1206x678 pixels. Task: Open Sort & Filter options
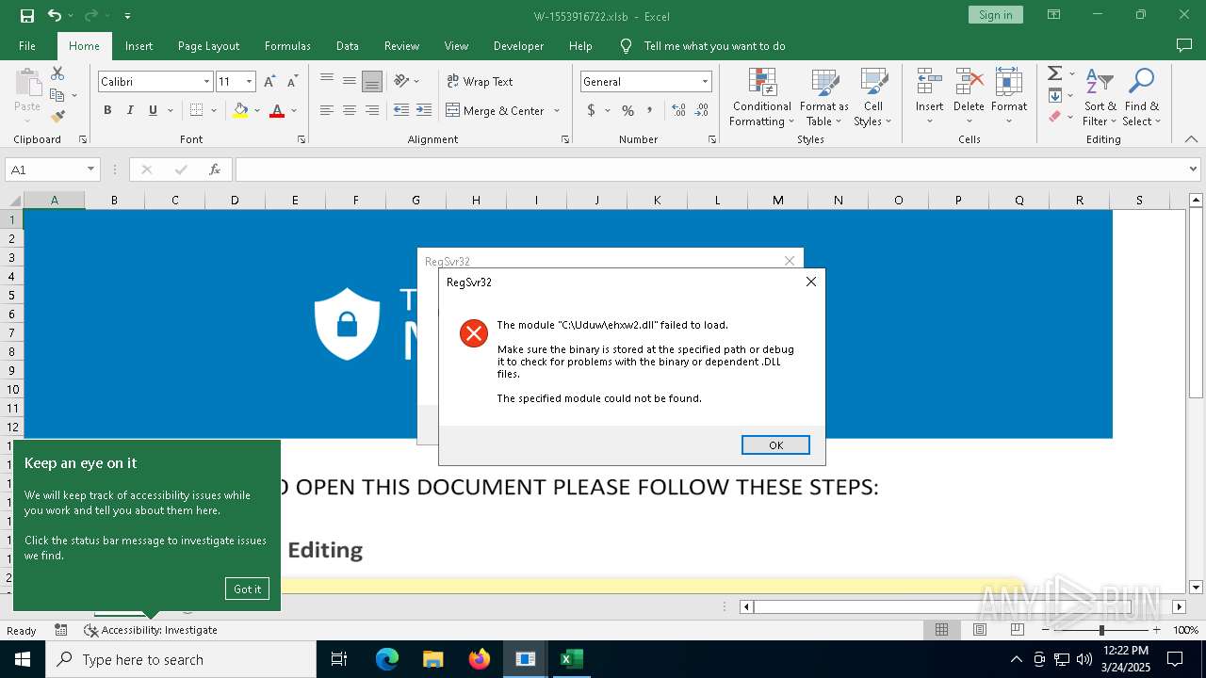click(x=1100, y=98)
